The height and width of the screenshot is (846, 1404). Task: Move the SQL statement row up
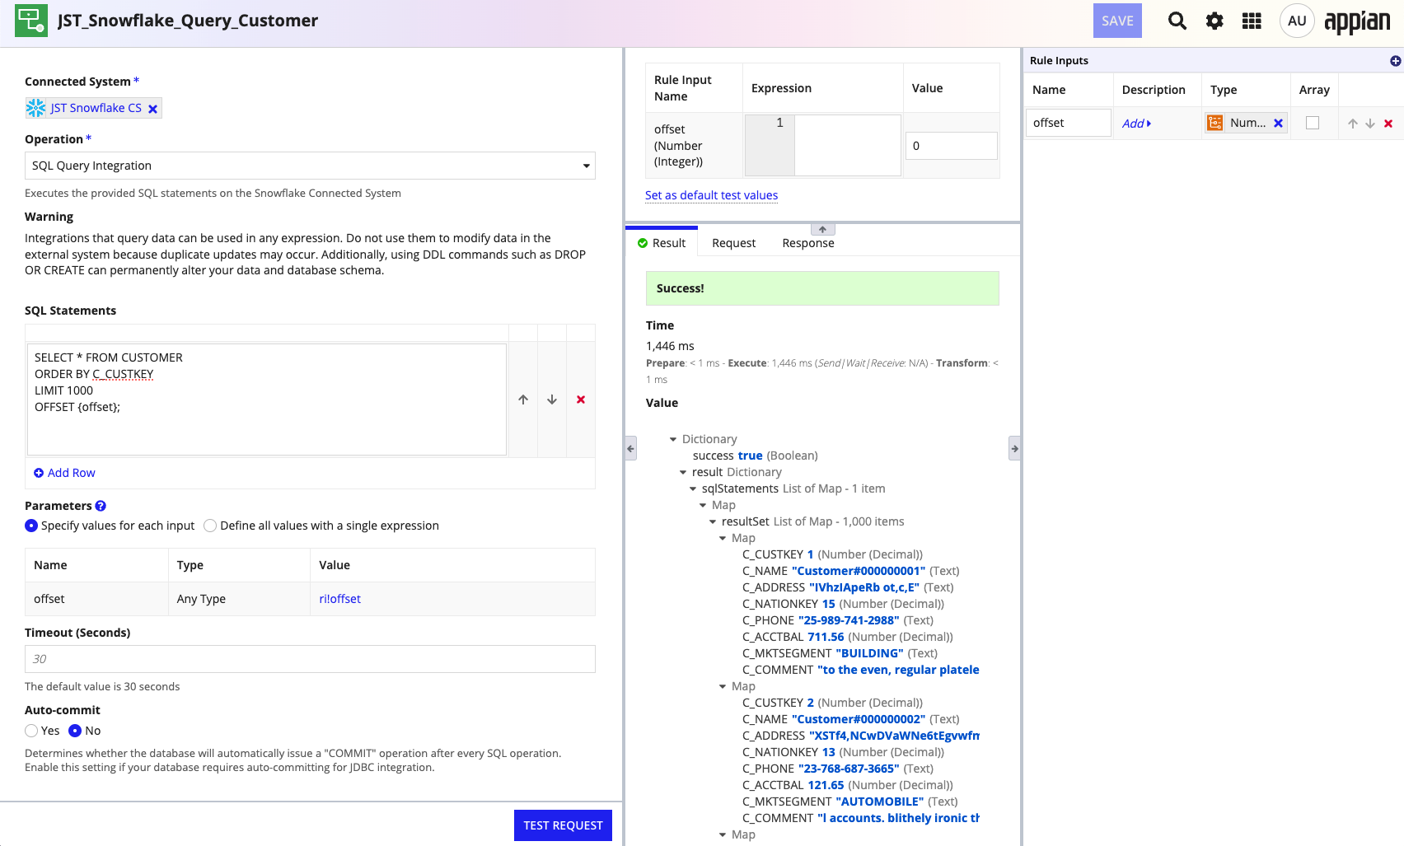(523, 400)
